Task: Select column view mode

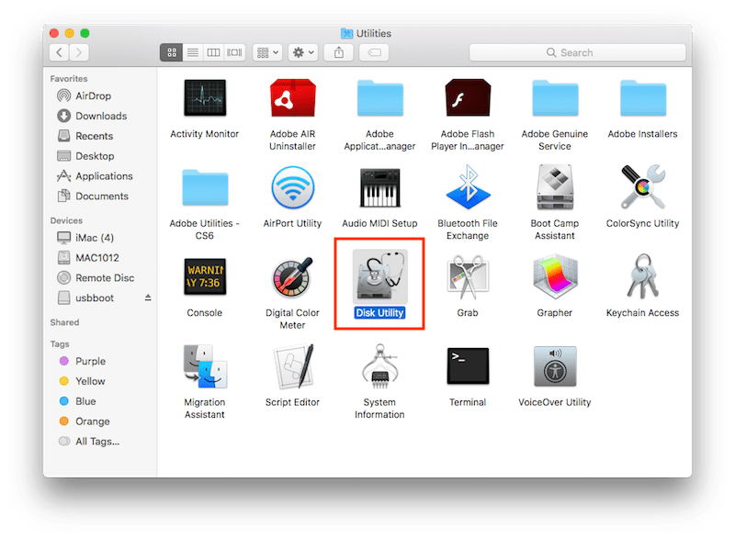Action: coord(214,52)
